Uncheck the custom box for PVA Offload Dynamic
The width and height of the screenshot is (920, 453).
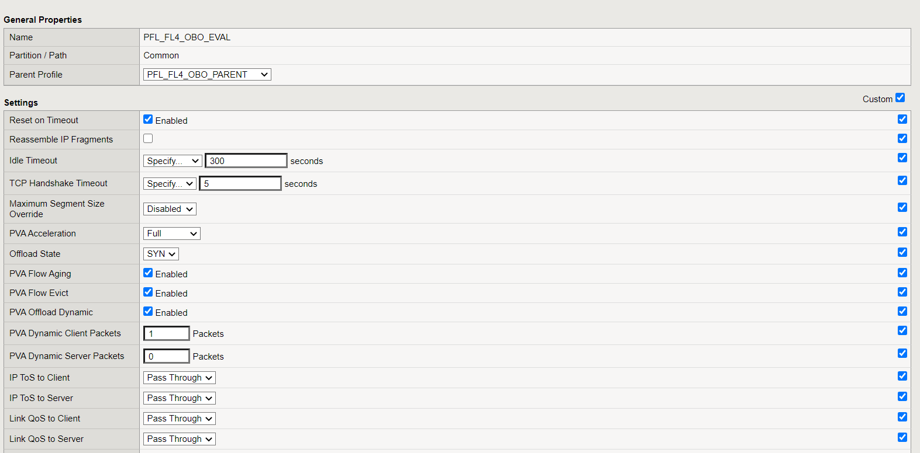902,311
